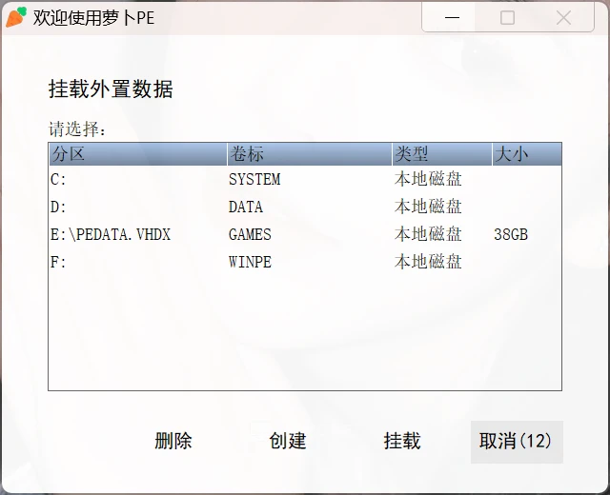Viewport: 610px width, 495px height.
Task: Sort by the 分区 column header
Action: (137, 154)
